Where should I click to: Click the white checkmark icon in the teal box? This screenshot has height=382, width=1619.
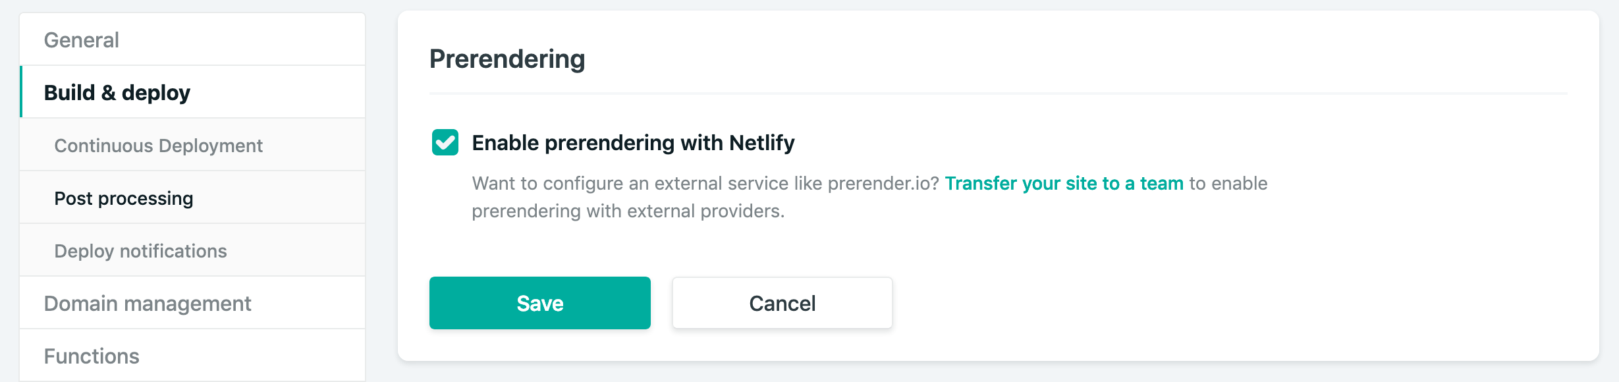click(445, 142)
